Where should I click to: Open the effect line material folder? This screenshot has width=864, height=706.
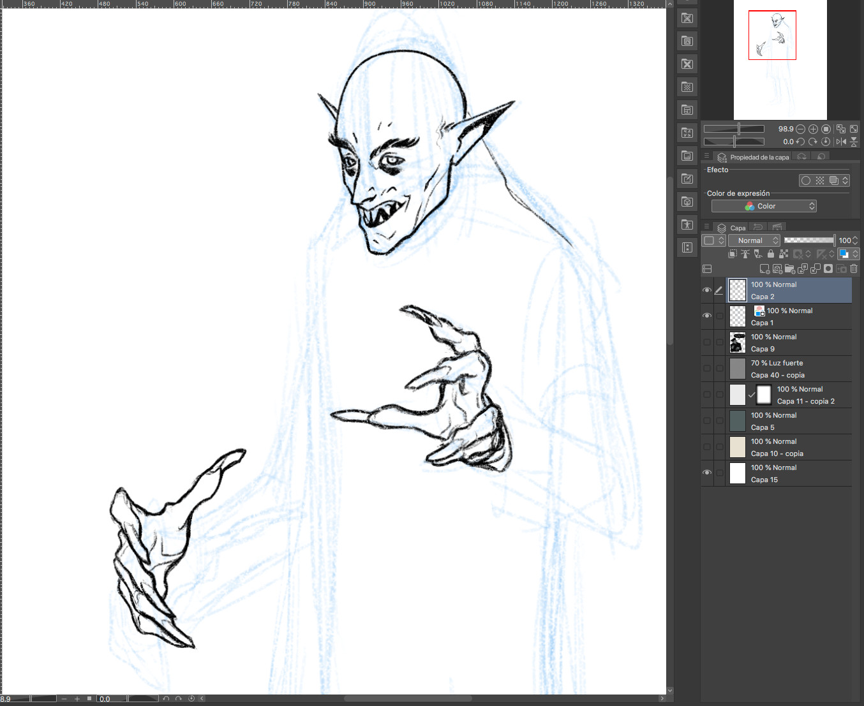point(687,133)
